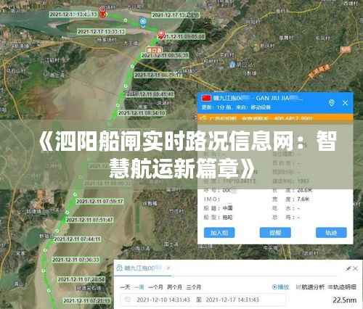Close the ship info popup
Screen dimensions: 363x309
(346, 103)
